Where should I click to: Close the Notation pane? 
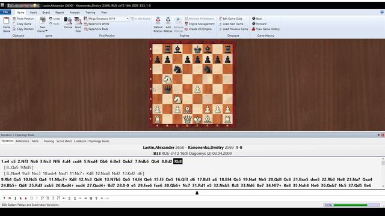click(x=383, y=135)
